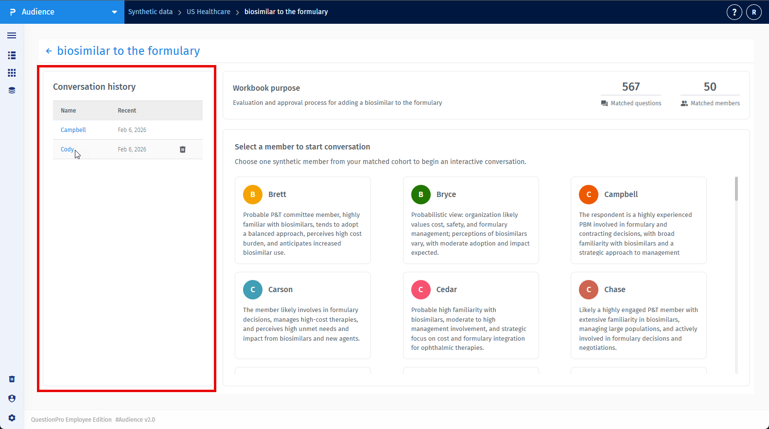Go to Synthetic data breadcrumb
This screenshot has width=769, height=429.
150,12
